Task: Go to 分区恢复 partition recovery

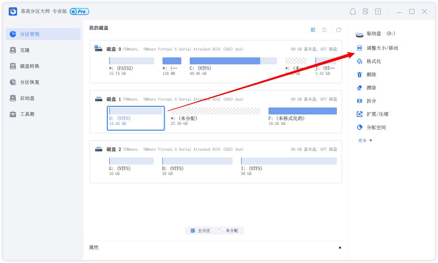Action: 30,82
